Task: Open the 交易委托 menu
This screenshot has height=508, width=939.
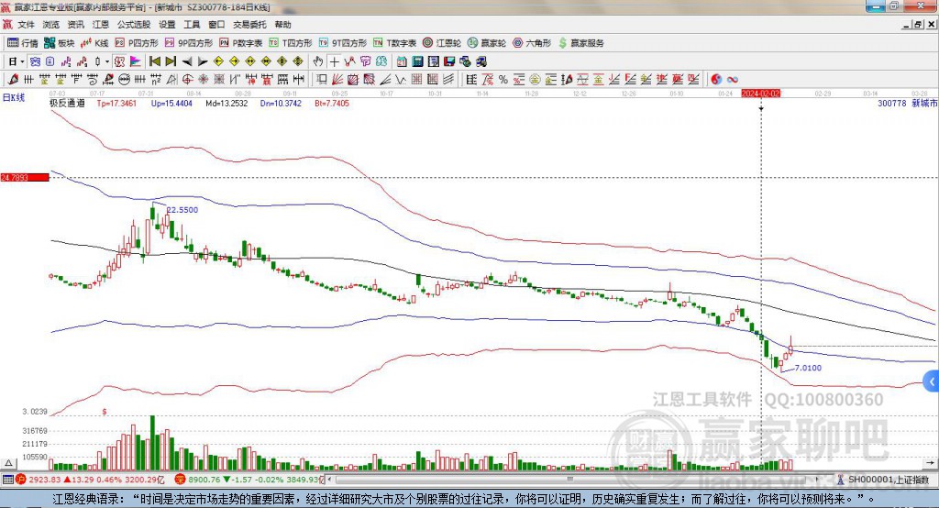Action: (249, 25)
